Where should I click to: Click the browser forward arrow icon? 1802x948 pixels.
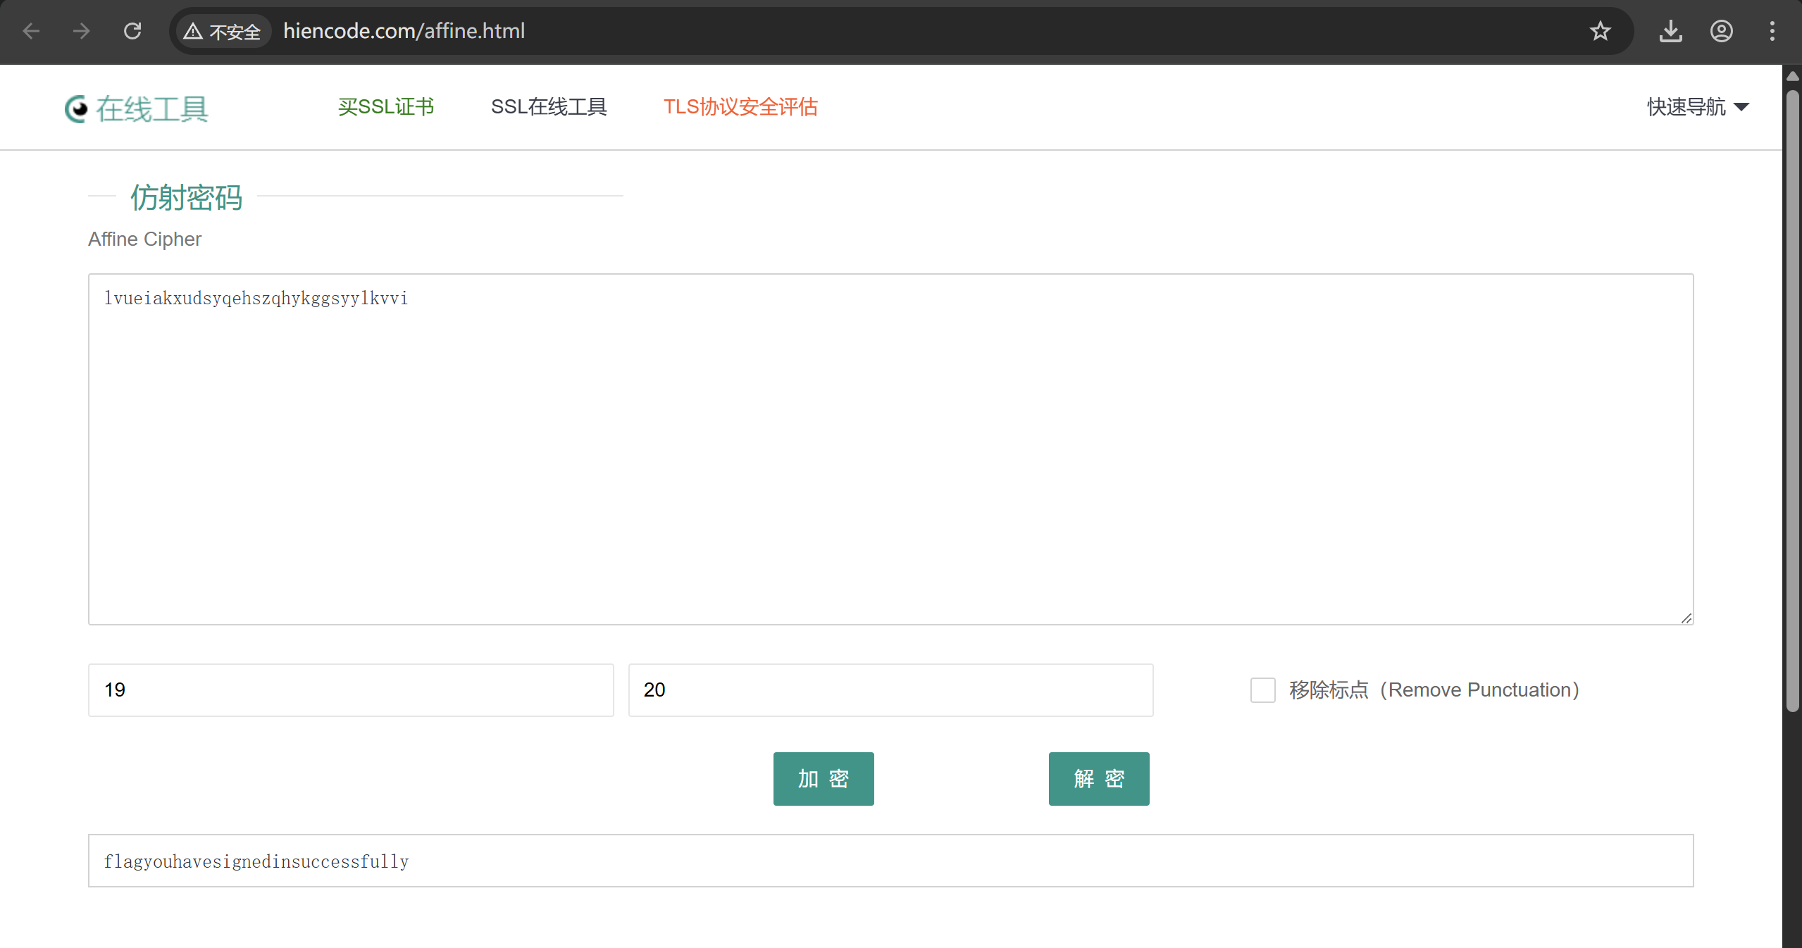[x=82, y=31]
